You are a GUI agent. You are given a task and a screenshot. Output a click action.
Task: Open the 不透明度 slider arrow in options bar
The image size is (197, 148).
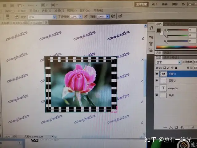tap(80, 16)
